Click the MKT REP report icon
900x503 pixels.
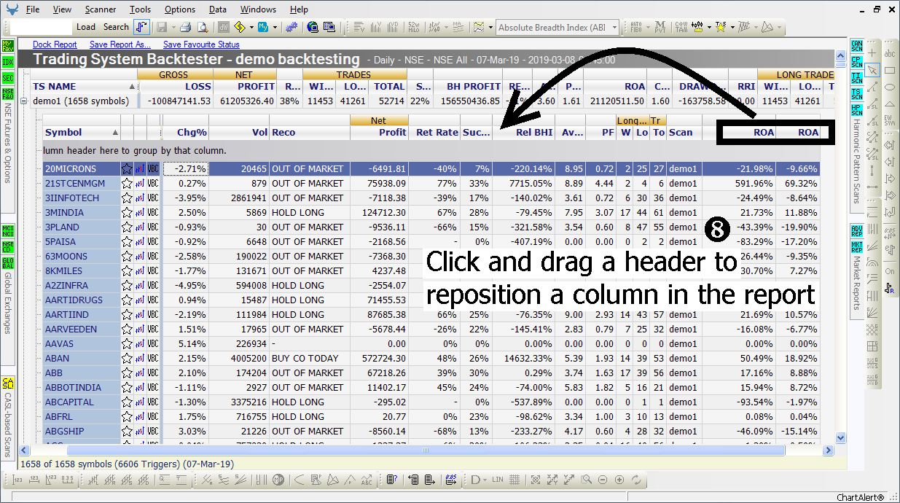coord(856,246)
